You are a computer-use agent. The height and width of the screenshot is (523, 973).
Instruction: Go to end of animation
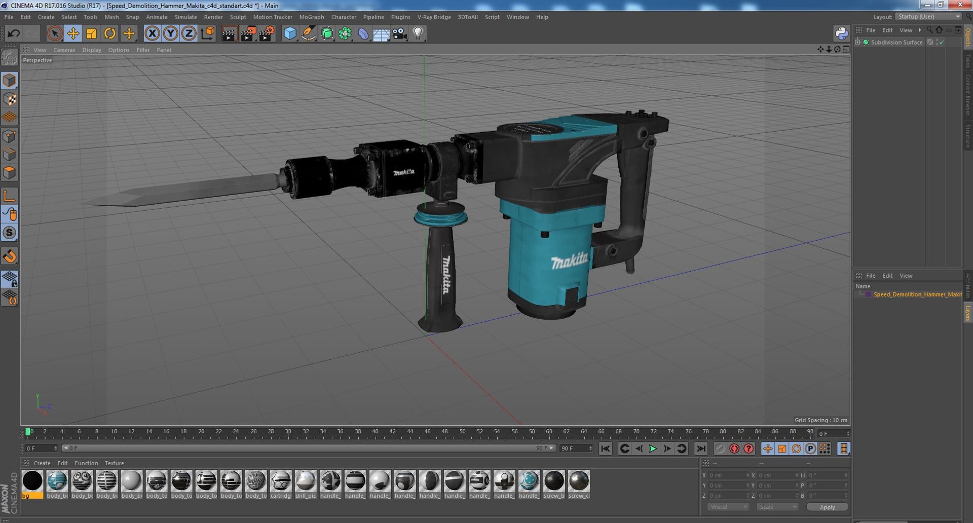pos(701,449)
